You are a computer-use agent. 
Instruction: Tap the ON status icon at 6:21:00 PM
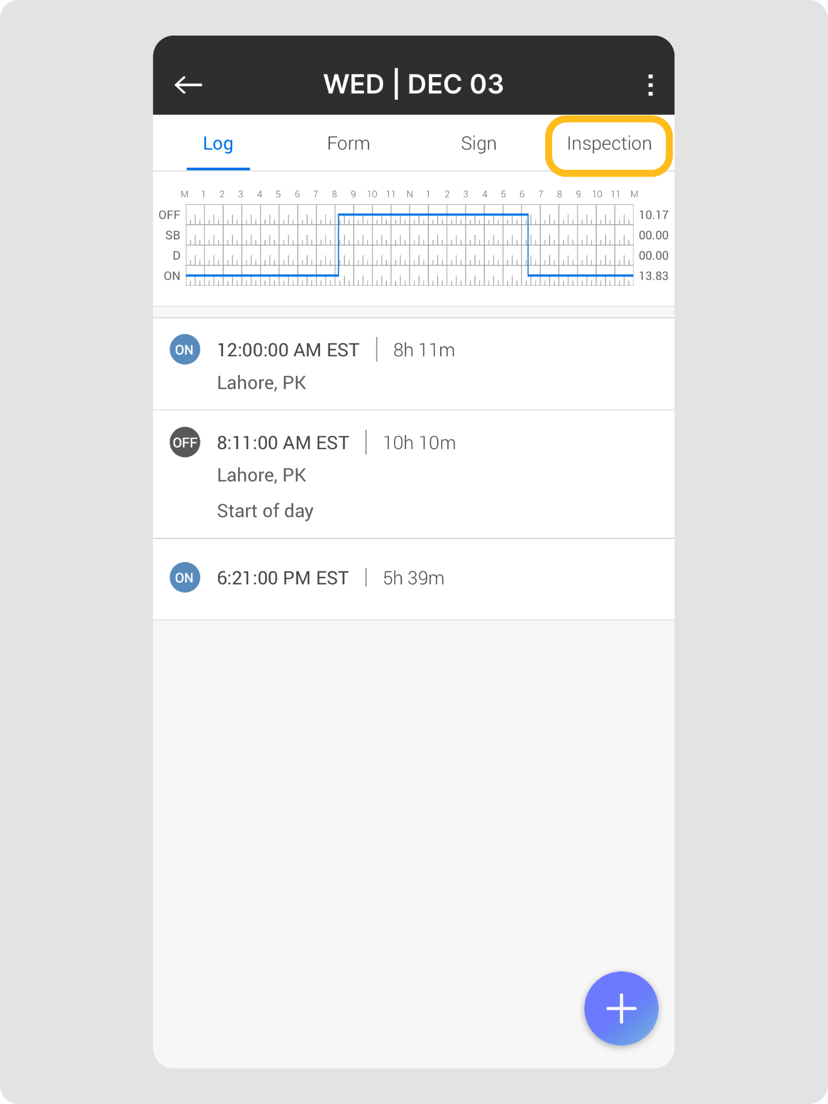(x=185, y=578)
